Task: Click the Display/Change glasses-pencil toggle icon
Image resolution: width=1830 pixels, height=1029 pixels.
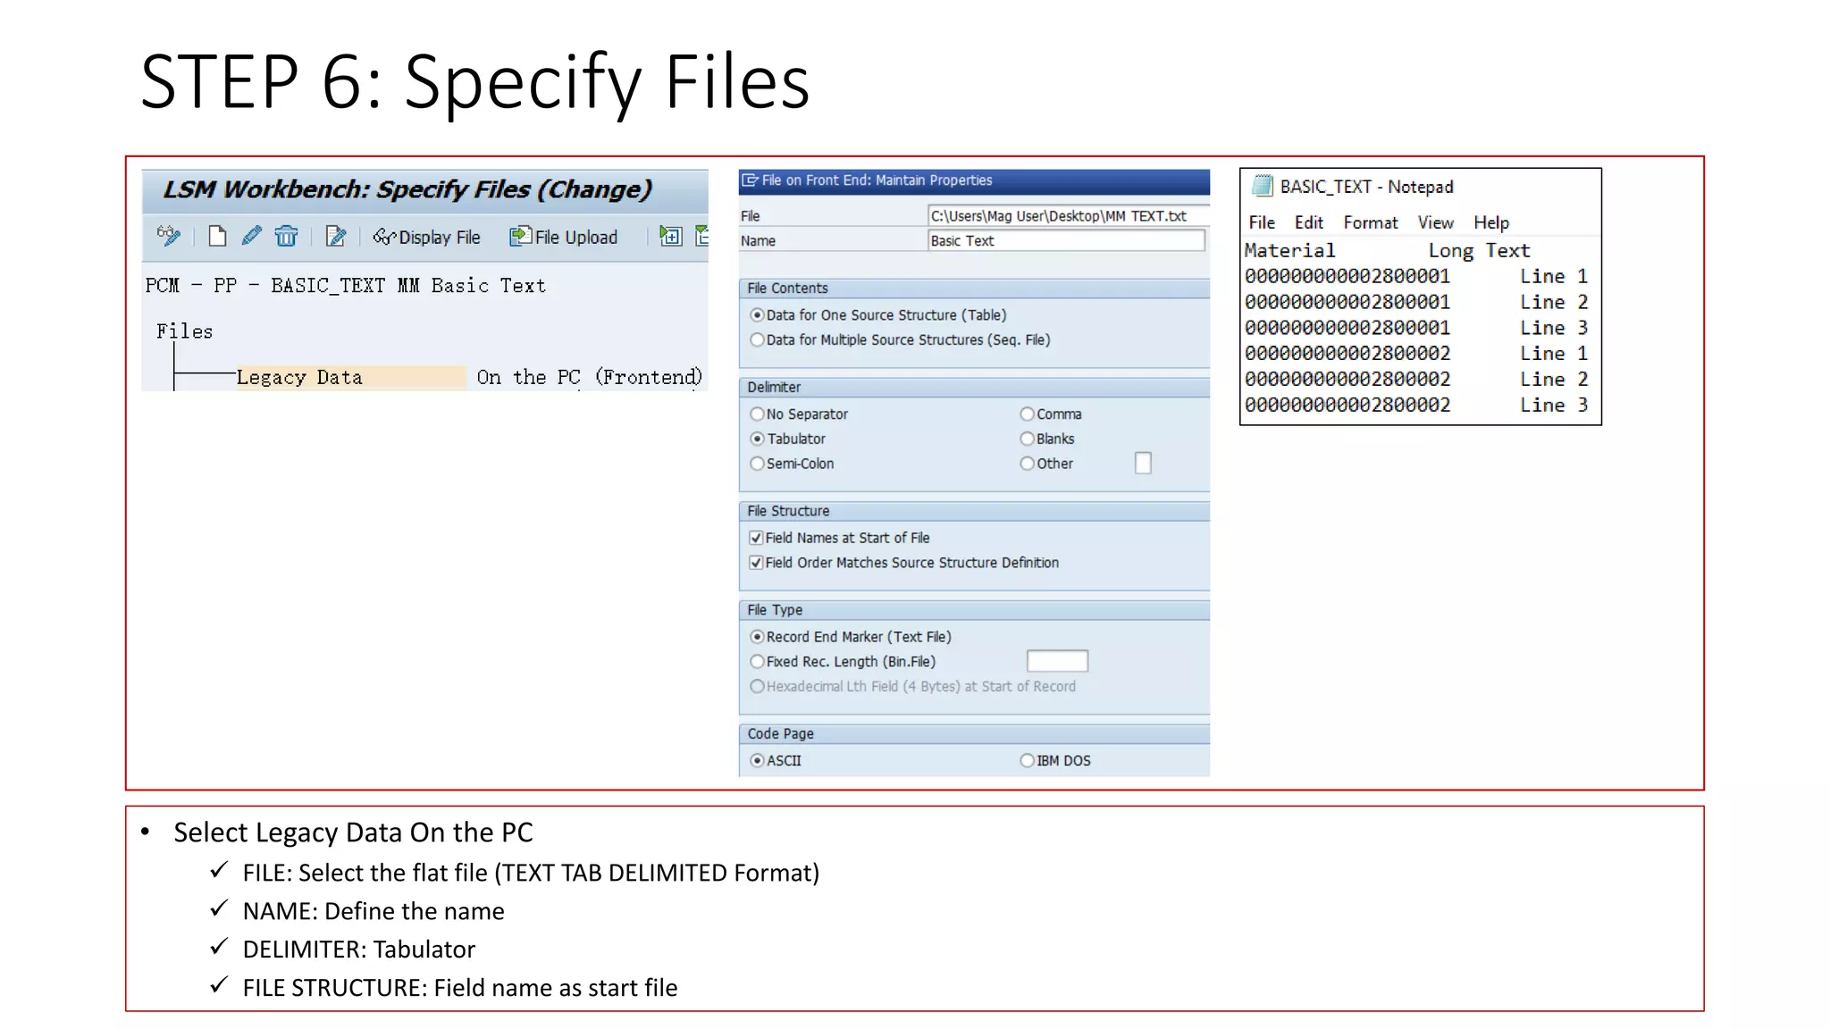Action: (168, 236)
